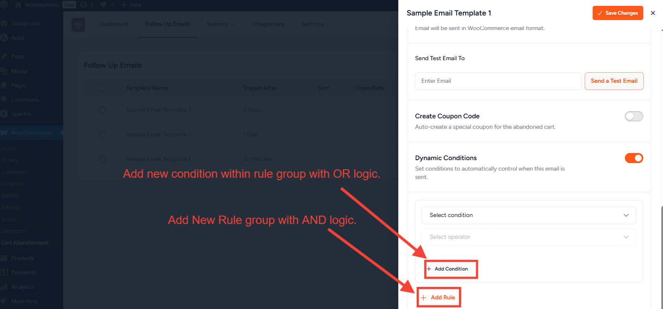Click the WooCommerce icon in sidebar
Screen dimensions: 663x309
(x=4, y=133)
